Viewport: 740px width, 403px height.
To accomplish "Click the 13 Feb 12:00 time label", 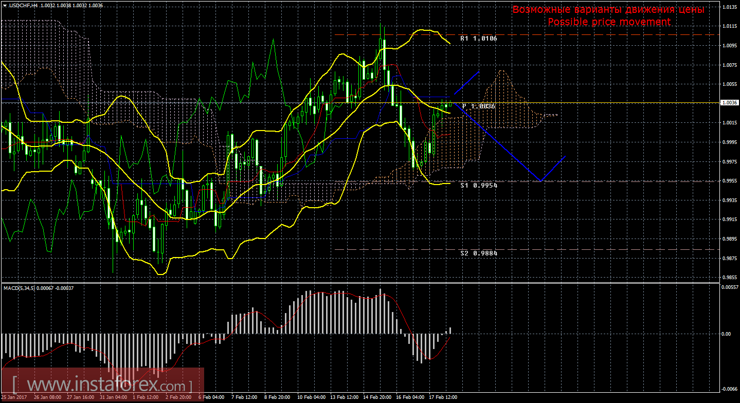I will coord(344,397).
